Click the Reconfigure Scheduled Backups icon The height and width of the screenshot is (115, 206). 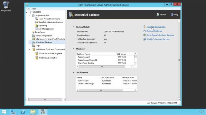click(x=145, y=35)
